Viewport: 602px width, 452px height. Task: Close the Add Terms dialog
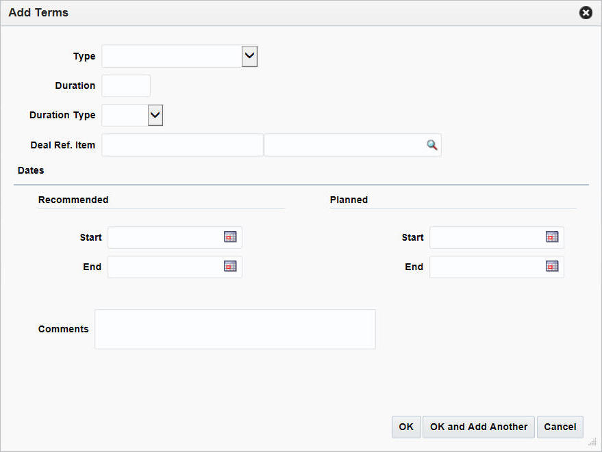[586, 12]
